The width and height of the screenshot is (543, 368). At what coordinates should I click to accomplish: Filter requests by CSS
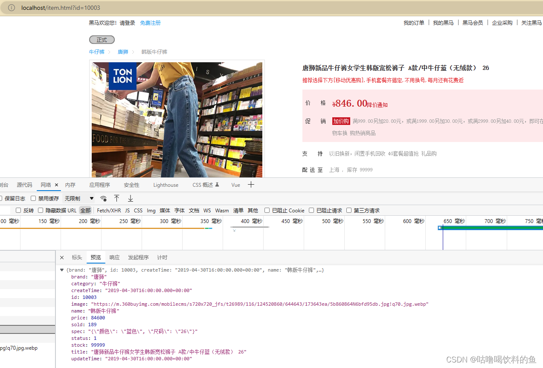point(138,210)
